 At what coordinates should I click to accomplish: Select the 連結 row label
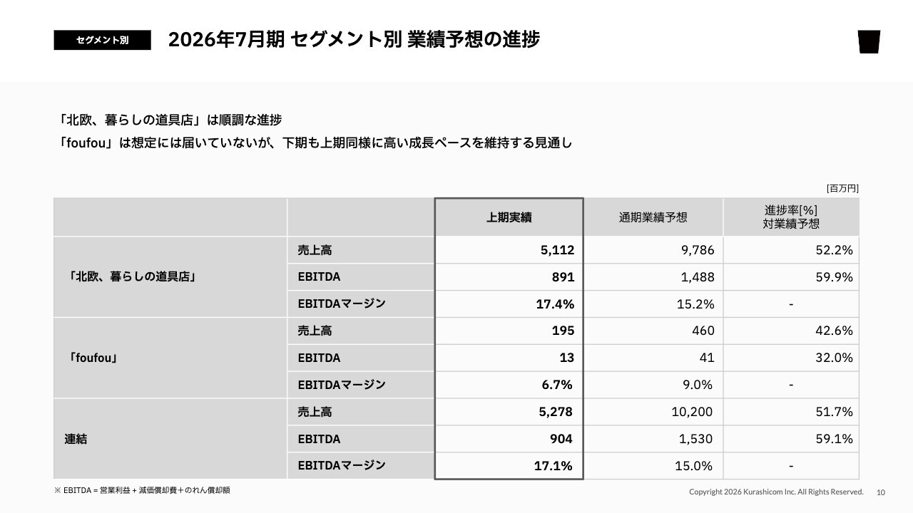[x=76, y=440]
